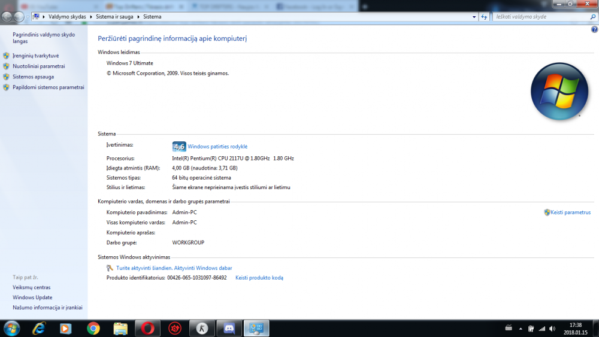Open Windows Media Player from taskbar
This screenshot has height=337, width=599.
[66, 328]
